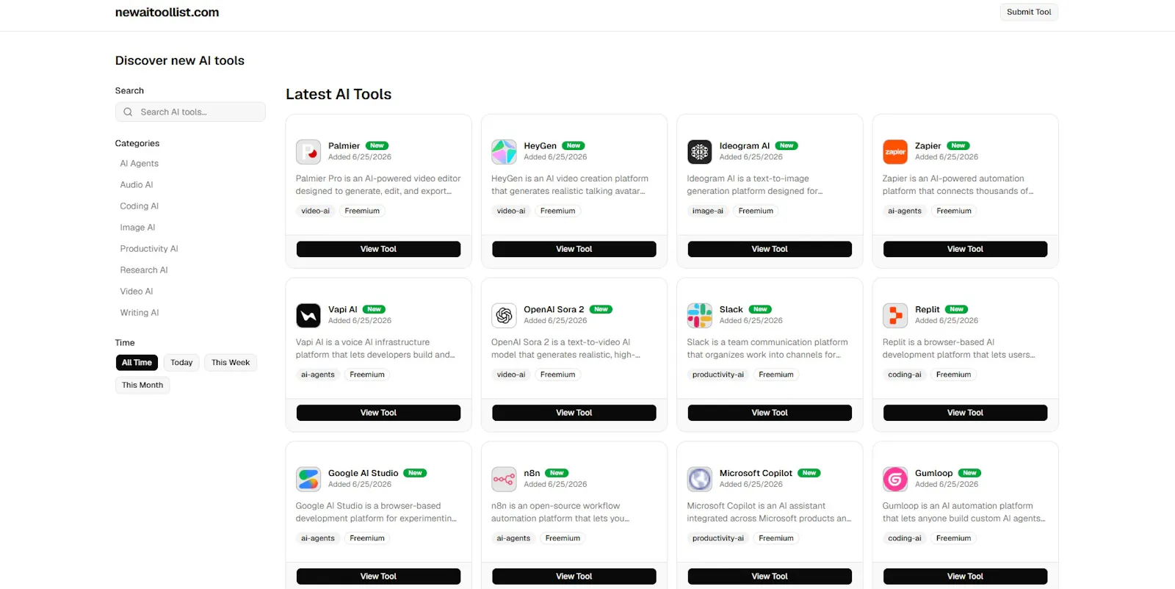Click the Ideogram AI logo icon
The height and width of the screenshot is (589, 1175).
pos(700,152)
